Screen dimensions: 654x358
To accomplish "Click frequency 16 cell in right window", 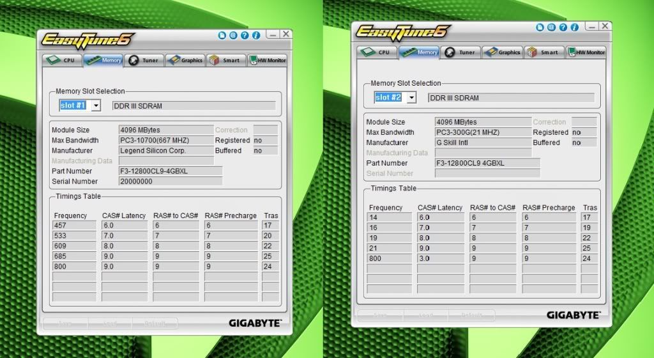I will coord(390,228).
